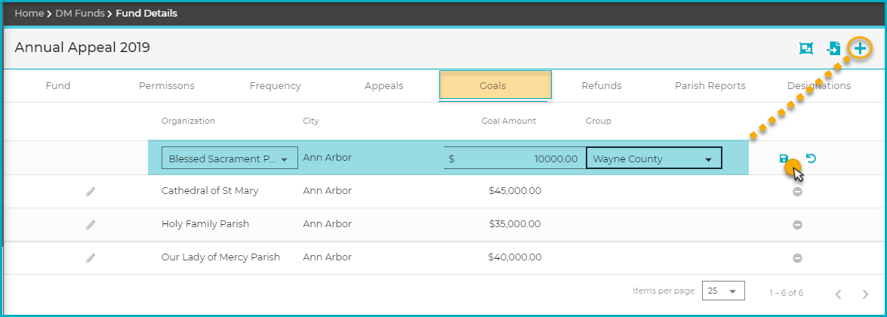Switch to the Refunds tab
The width and height of the screenshot is (887, 317).
pyautogui.click(x=602, y=86)
